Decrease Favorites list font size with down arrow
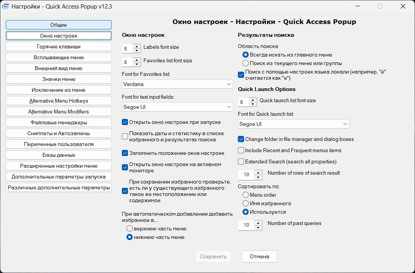The width and height of the screenshot is (415, 273). pos(137,64)
